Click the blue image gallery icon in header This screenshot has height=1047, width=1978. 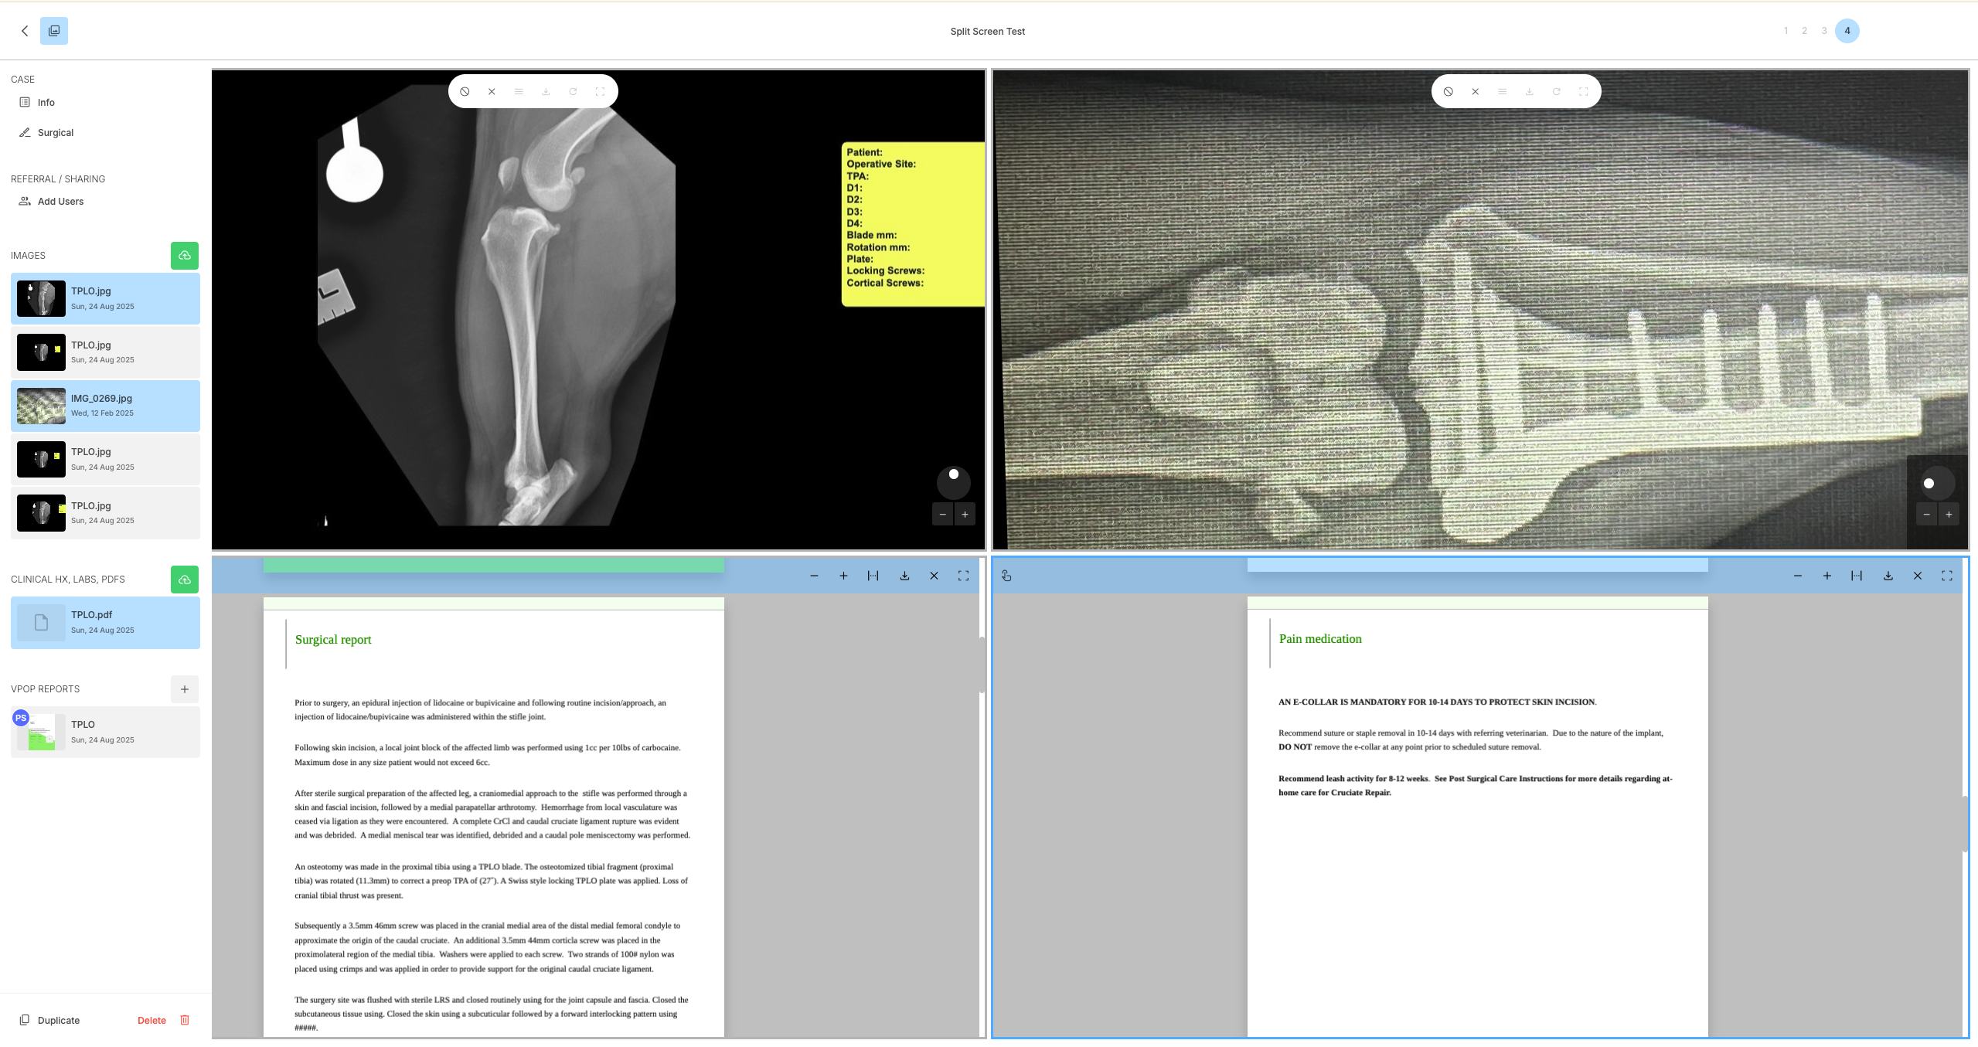(54, 31)
